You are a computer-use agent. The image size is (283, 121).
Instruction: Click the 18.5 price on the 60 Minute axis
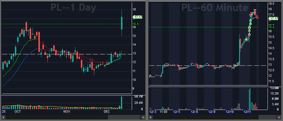(x=271, y=3)
